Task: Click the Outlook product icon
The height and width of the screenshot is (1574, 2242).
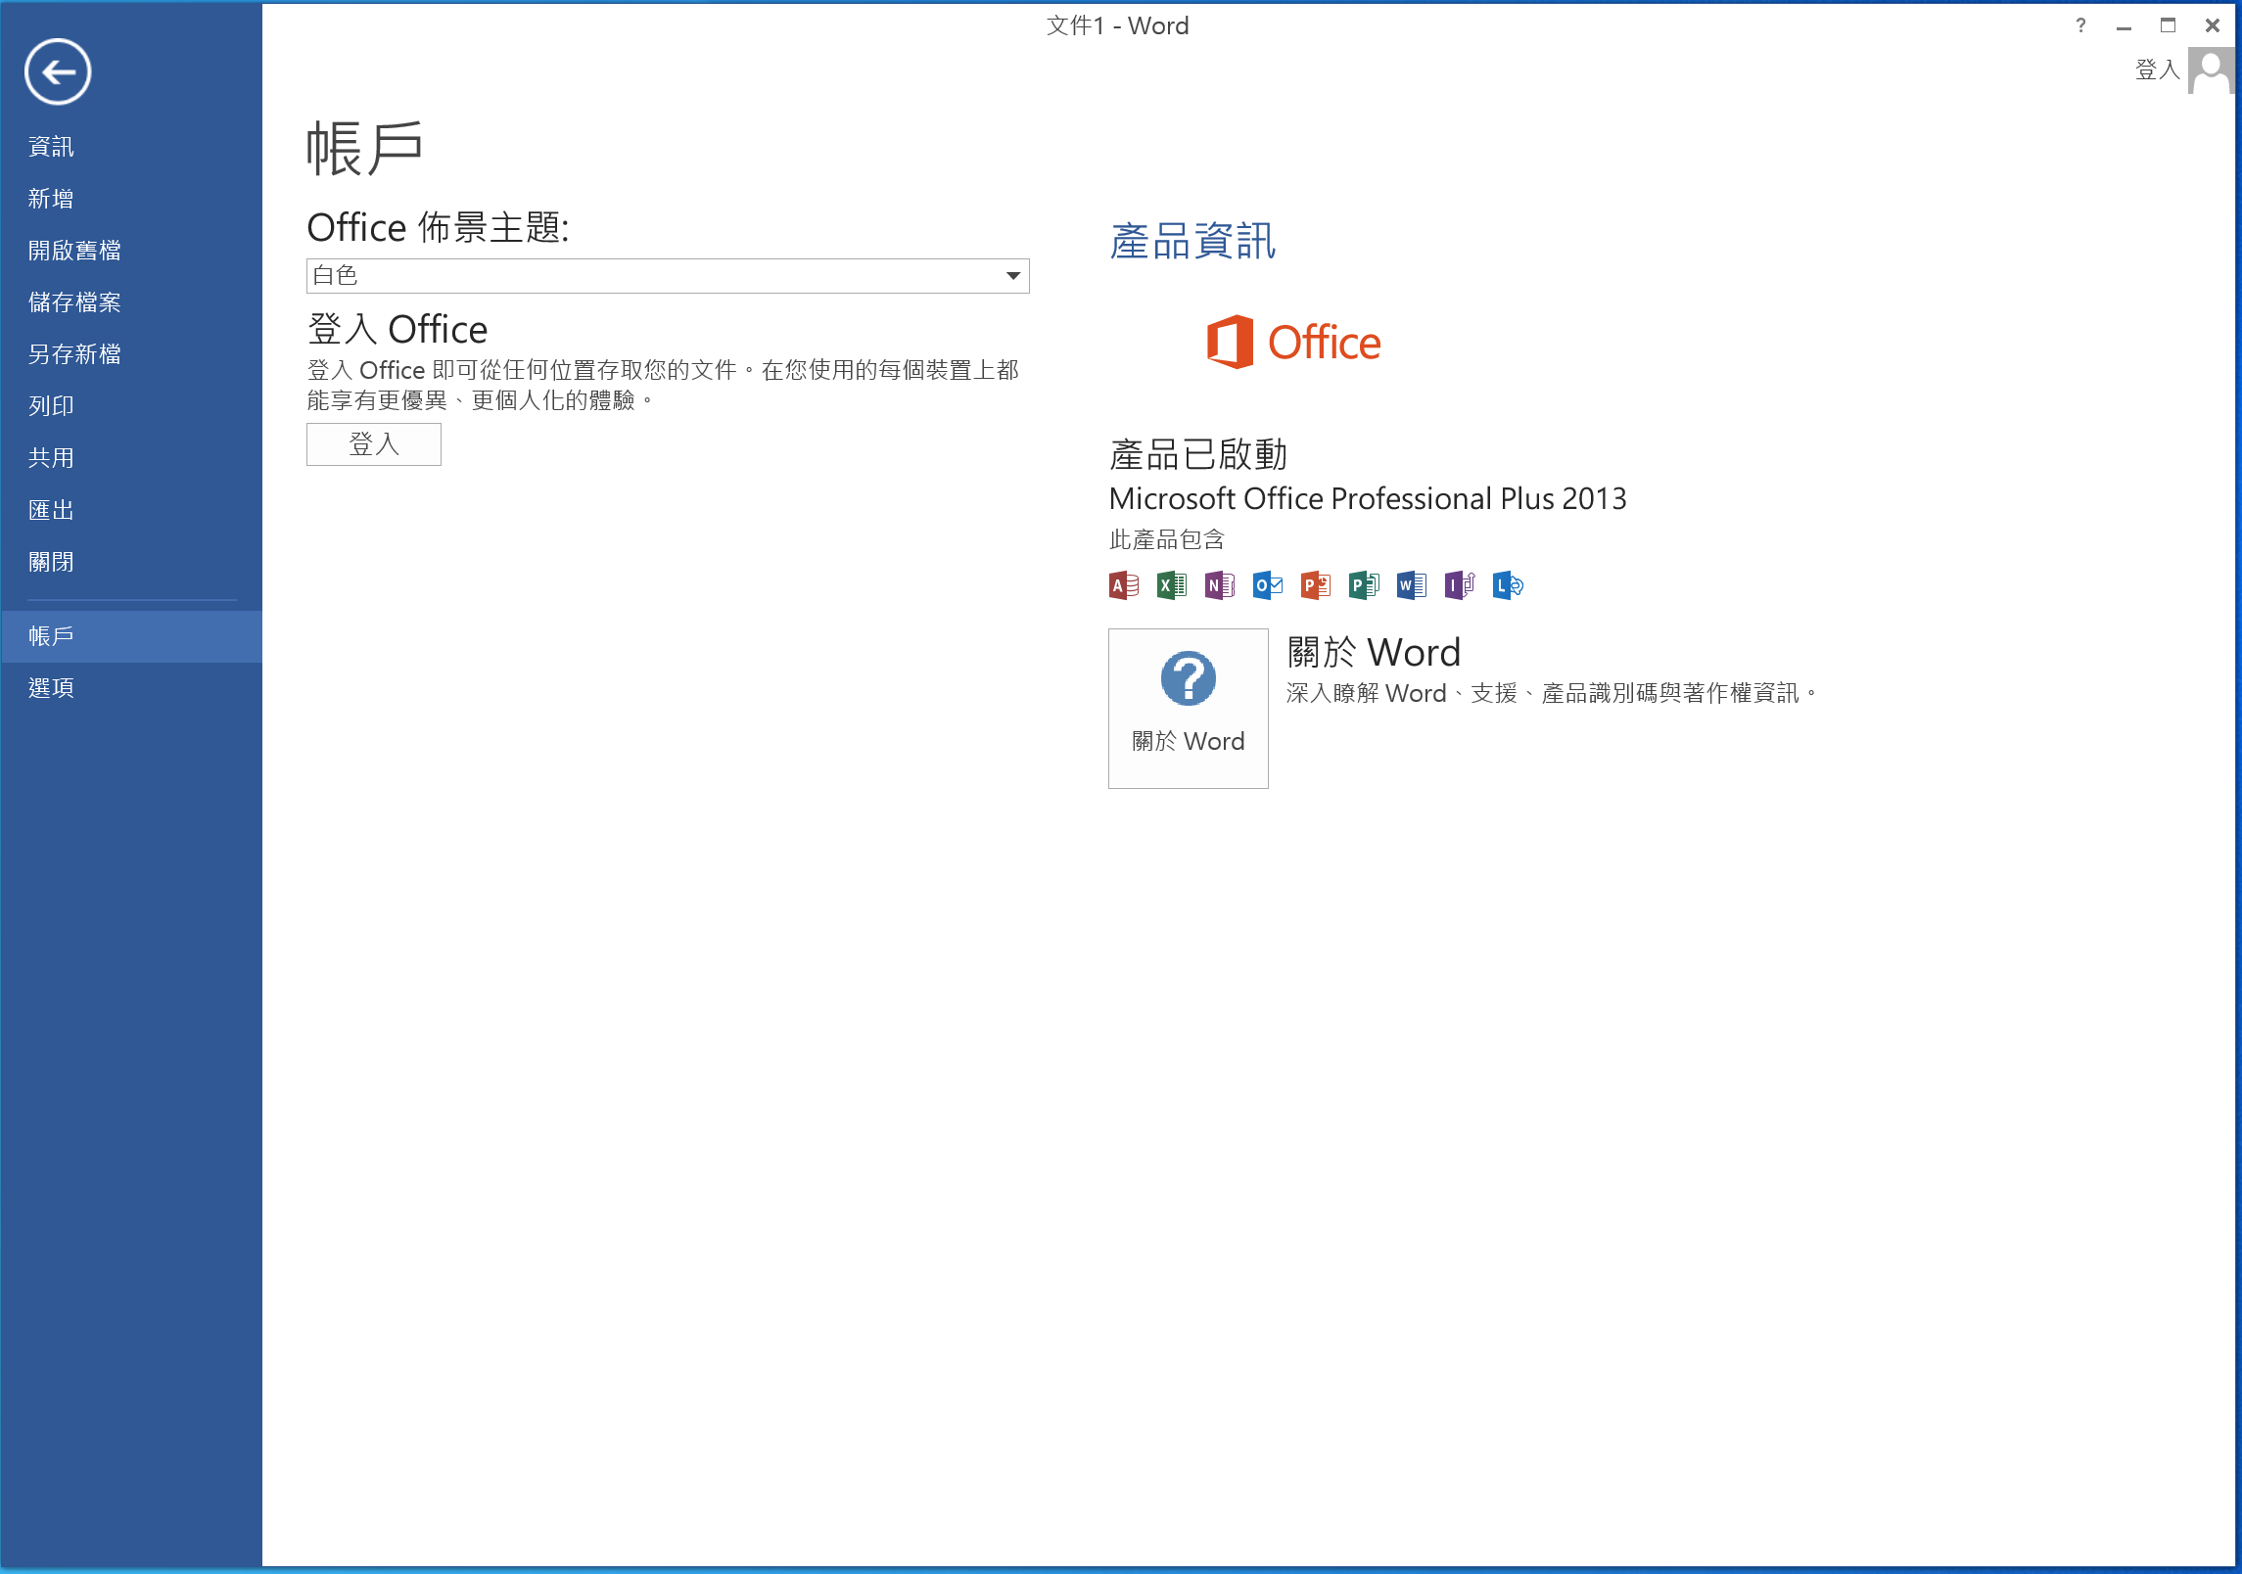Action: [x=1267, y=585]
